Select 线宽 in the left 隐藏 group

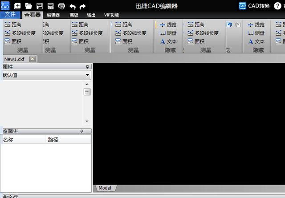click(168, 24)
